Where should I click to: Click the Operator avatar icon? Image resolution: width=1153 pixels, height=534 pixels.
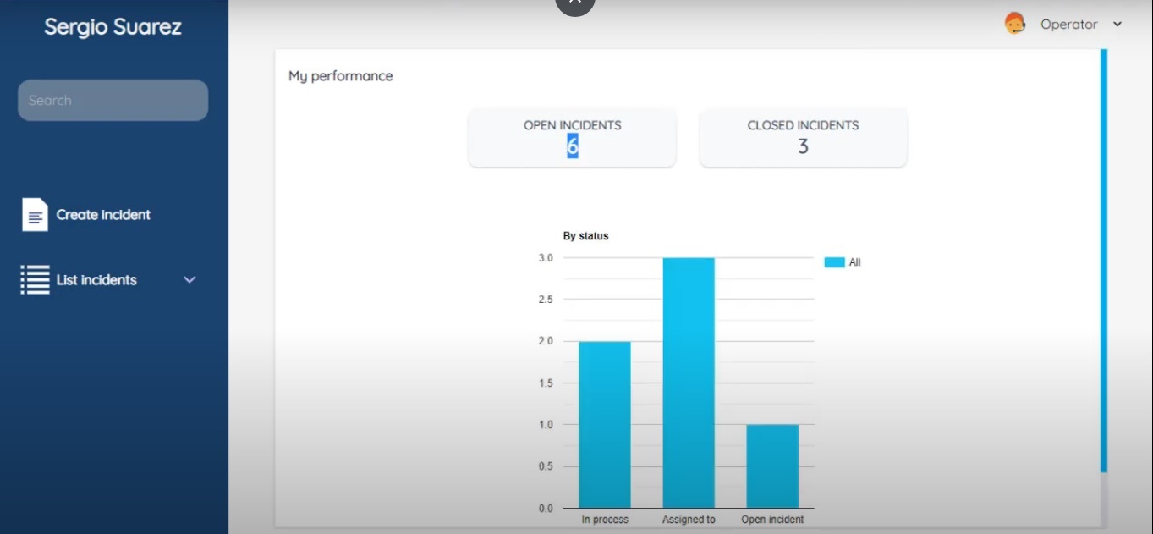(x=1014, y=24)
